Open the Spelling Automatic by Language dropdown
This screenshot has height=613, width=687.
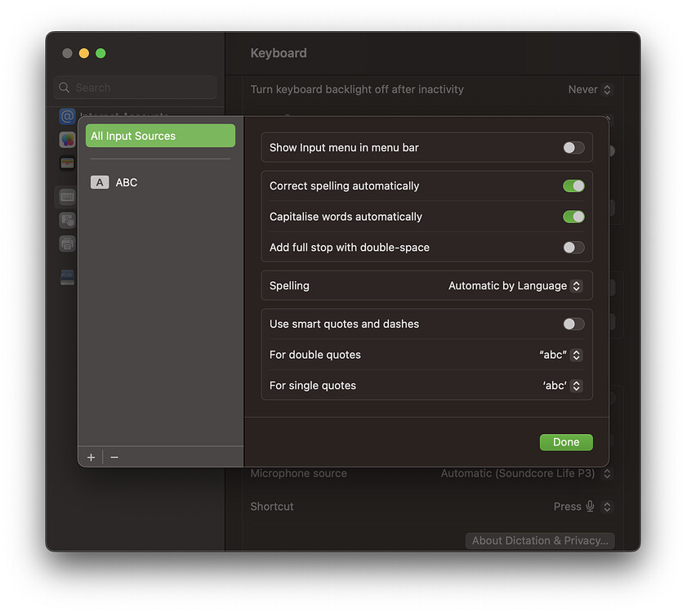click(x=515, y=286)
